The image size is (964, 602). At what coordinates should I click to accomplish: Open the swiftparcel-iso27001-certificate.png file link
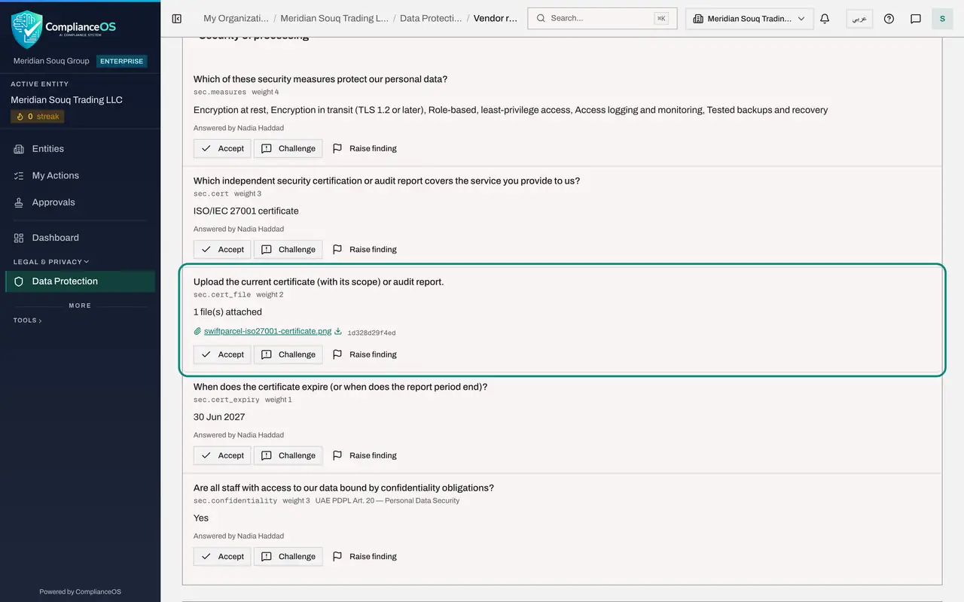(267, 331)
